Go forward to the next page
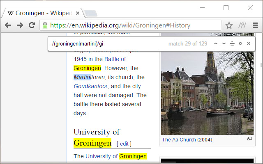 click(20, 25)
